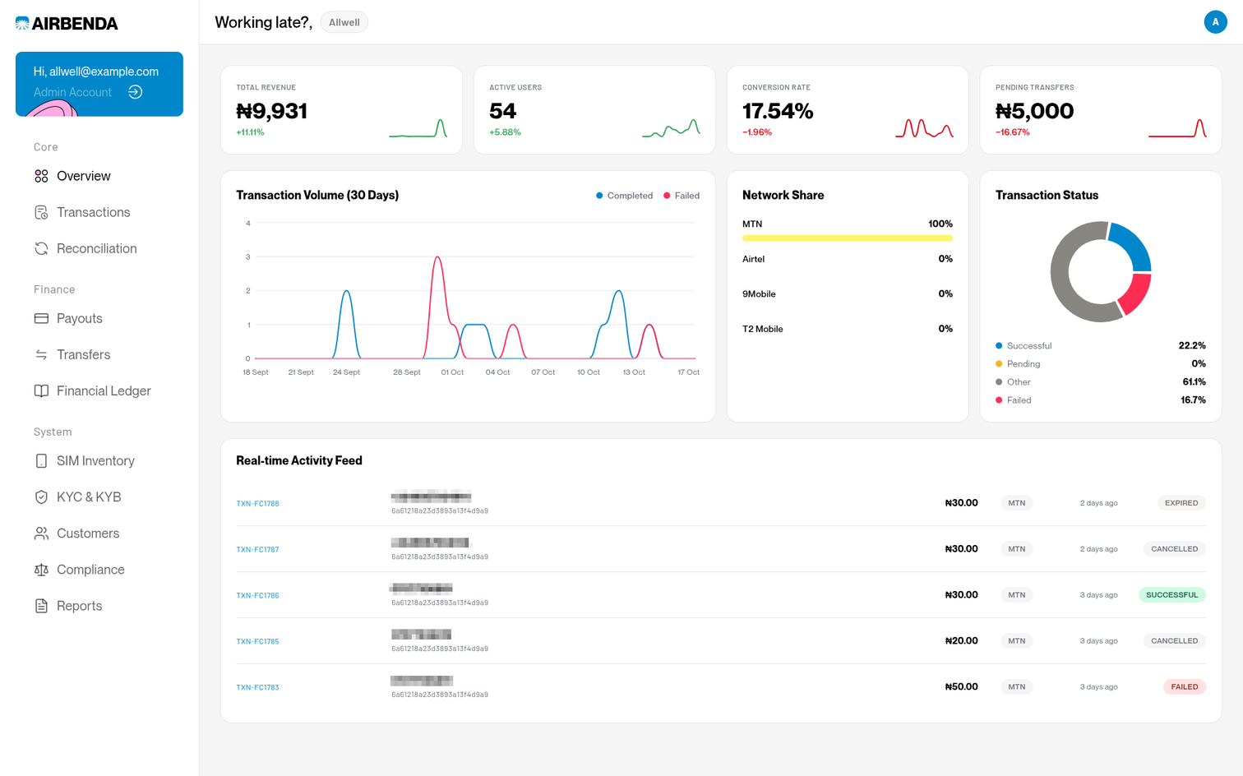The height and width of the screenshot is (776, 1243).
Task: Click the Transfers arrows icon
Action: pyautogui.click(x=41, y=354)
